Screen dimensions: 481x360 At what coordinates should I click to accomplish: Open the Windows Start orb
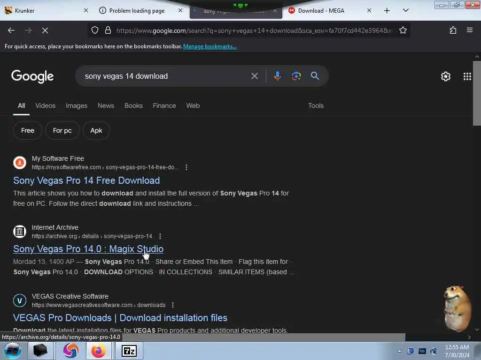(13, 351)
